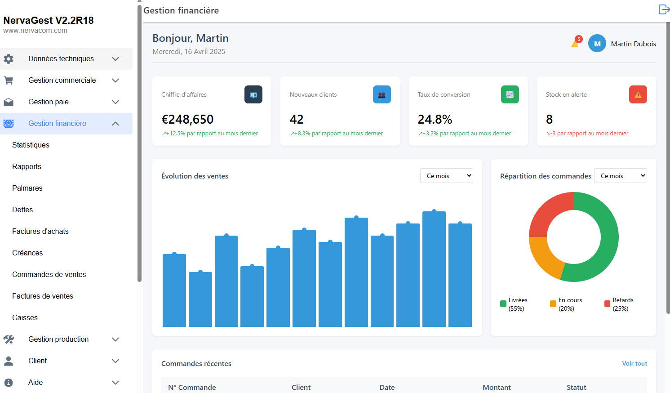This screenshot has width=670, height=393.
Task: Click the Stock en alerte warning icon
Action: coord(638,94)
